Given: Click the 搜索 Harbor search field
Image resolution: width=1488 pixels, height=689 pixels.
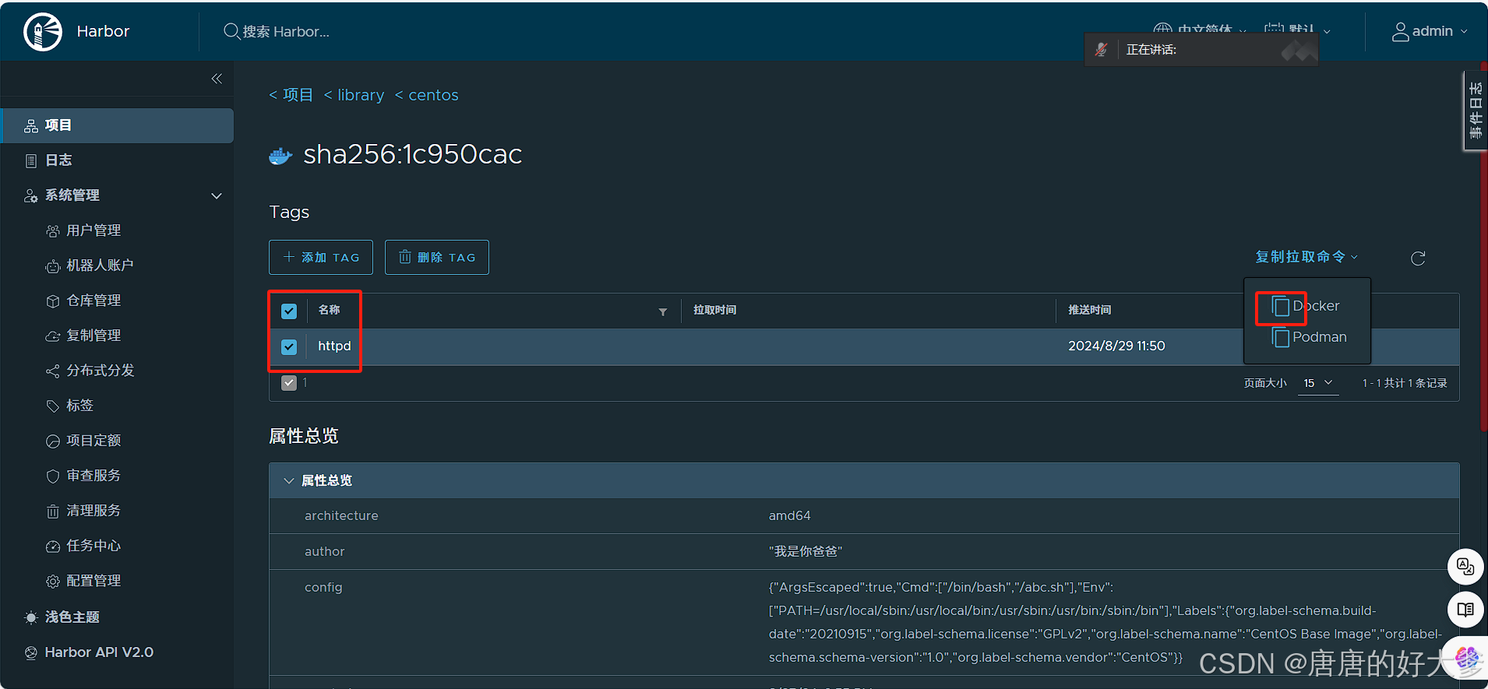Looking at the screenshot, I should (286, 31).
